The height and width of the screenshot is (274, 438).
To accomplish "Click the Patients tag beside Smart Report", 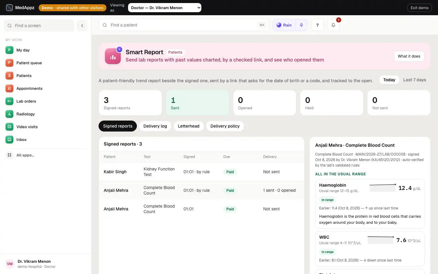I will pos(176,52).
